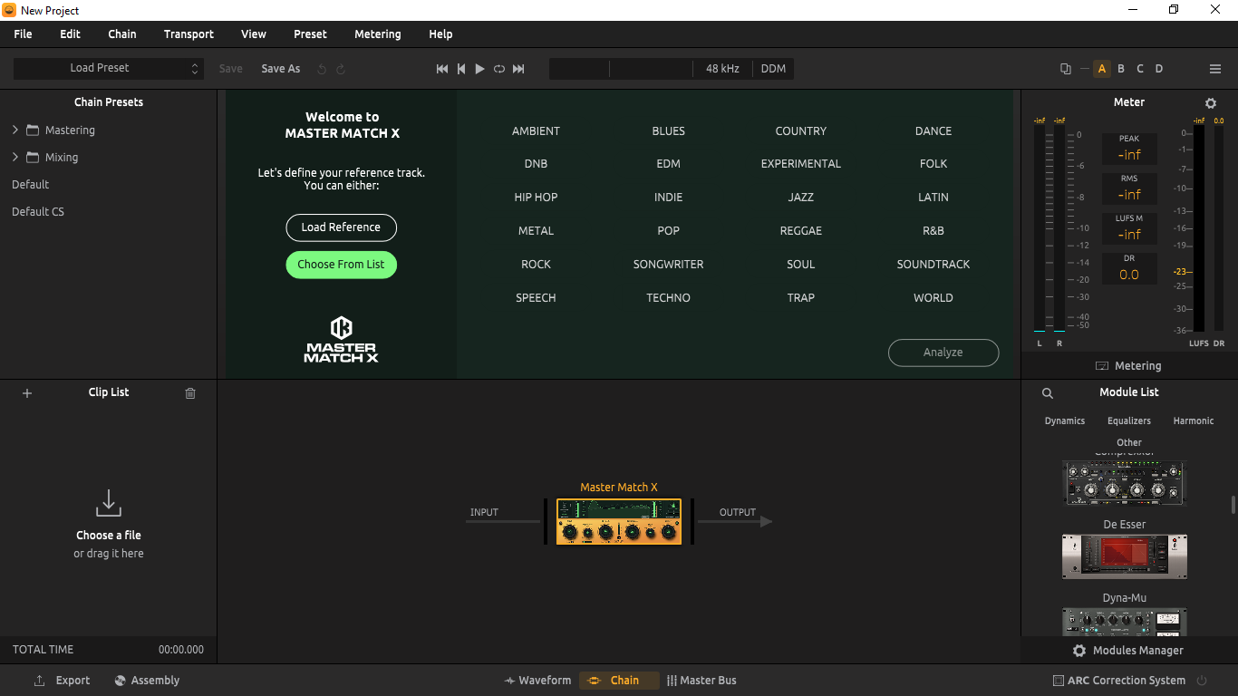
Task: Open the Chain menu
Action: 122,34
